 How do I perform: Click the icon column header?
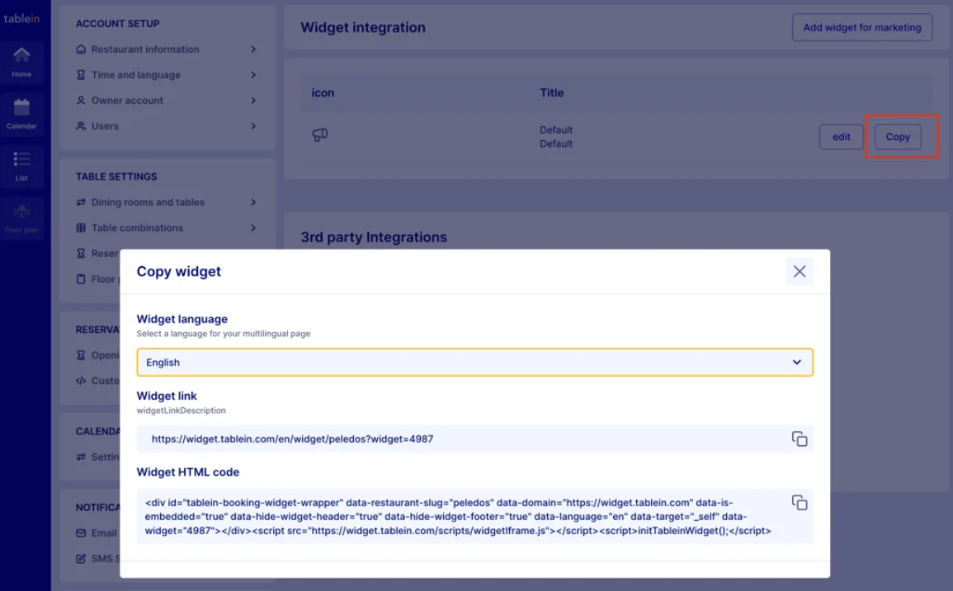click(x=323, y=93)
